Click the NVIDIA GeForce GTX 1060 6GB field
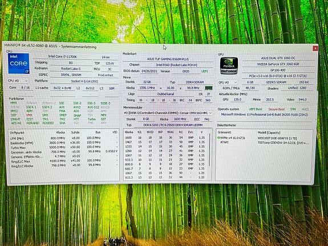Viewport: 328px width, 246px height. point(278,64)
